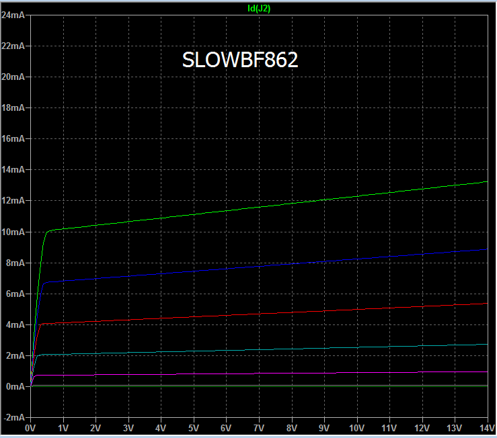The width and height of the screenshot is (497, 438).
Task: Click the -2mA vertical axis label
Action: 13,417
